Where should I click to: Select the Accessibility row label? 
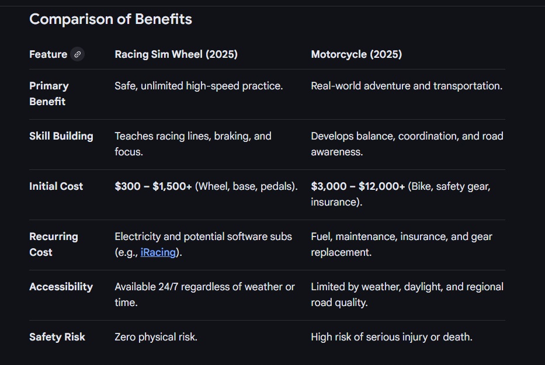(x=61, y=287)
